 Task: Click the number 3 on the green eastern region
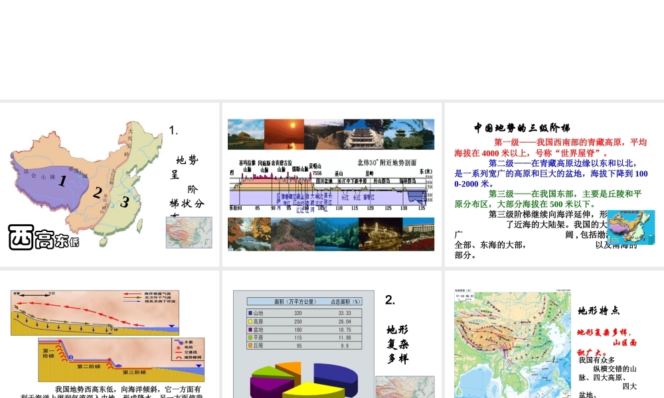pyautogui.click(x=125, y=202)
